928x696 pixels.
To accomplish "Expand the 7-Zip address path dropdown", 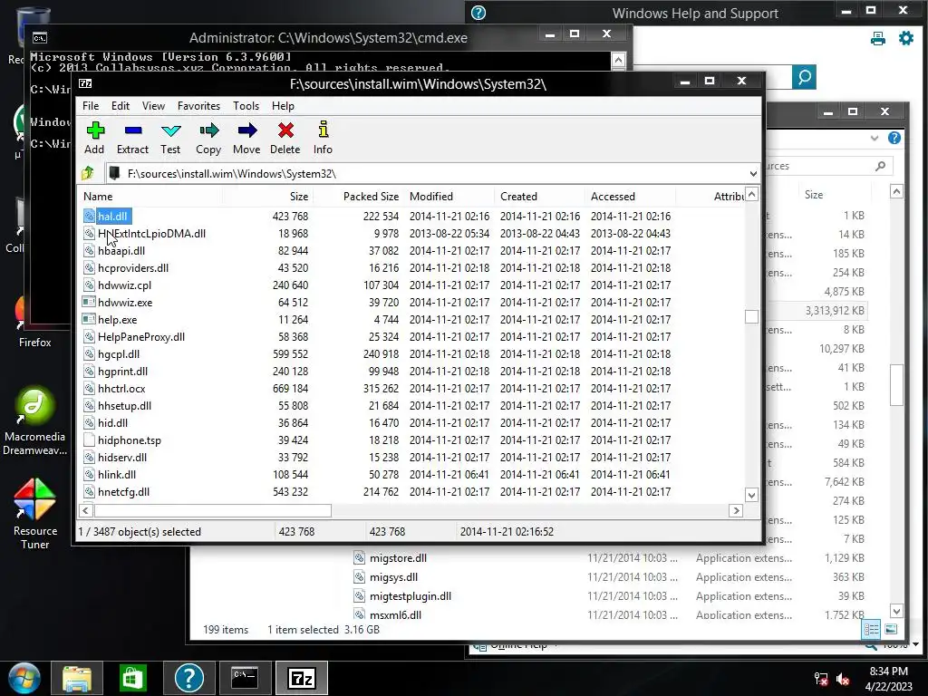I will point(753,173).
